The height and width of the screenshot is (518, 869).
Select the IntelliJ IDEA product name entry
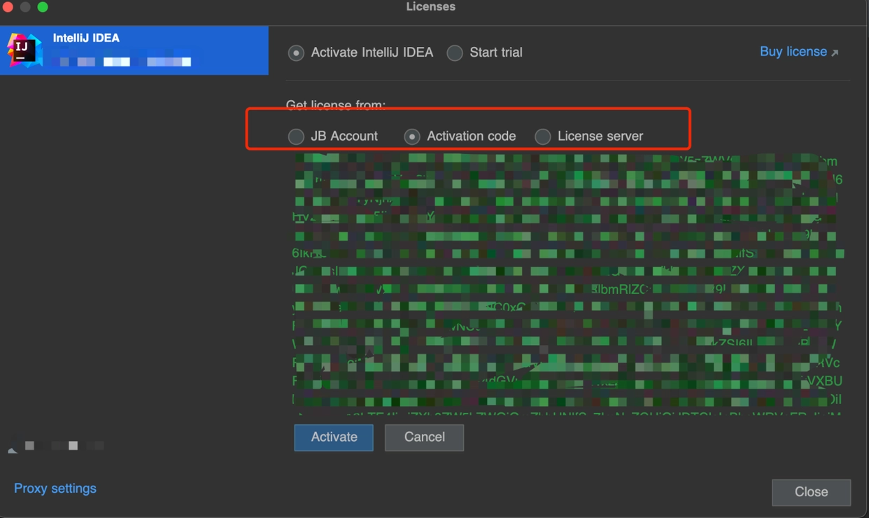coord(86,38)
